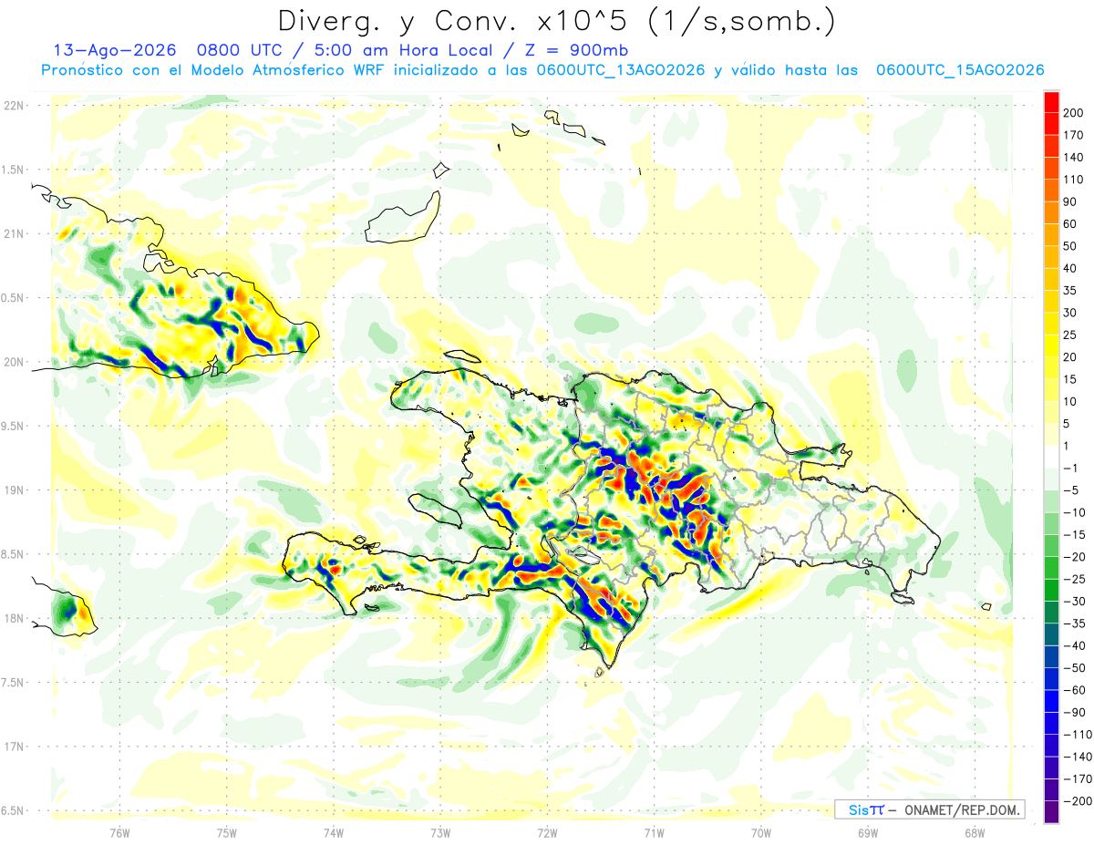
Task: Click the colorbar value '-200'
Action: (x=1076, y=800)
